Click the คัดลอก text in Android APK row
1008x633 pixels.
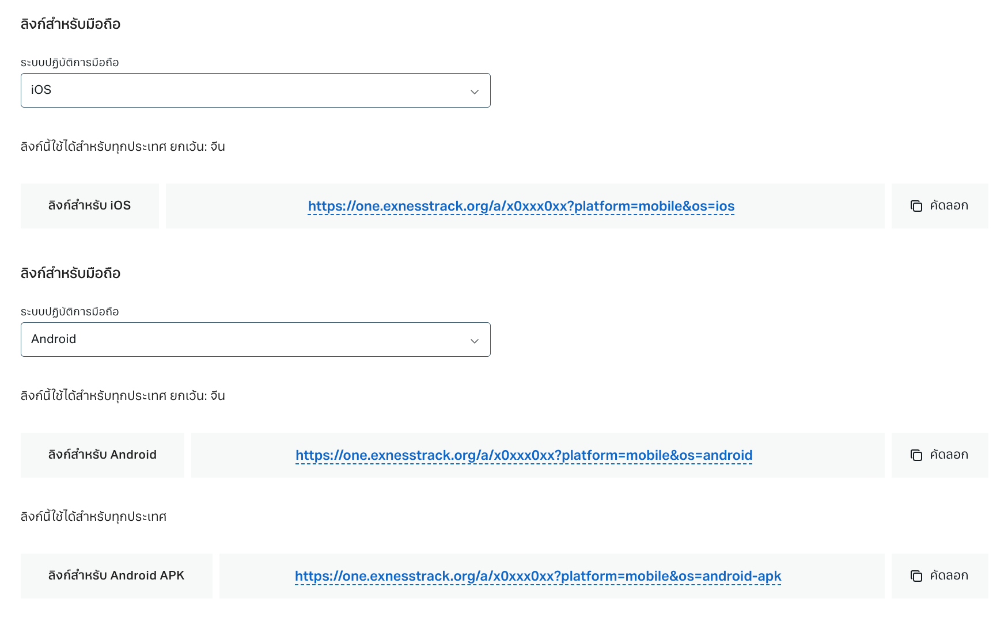(949, 575)
